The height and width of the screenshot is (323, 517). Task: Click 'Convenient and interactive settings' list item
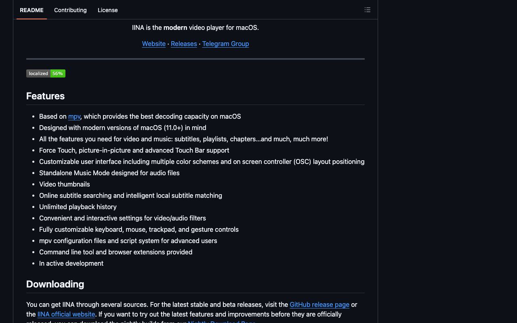click(x=122, y=218)
